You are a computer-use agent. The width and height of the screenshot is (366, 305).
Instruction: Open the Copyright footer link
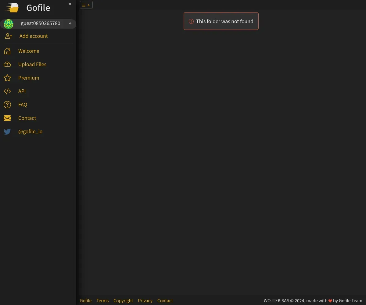123,301
